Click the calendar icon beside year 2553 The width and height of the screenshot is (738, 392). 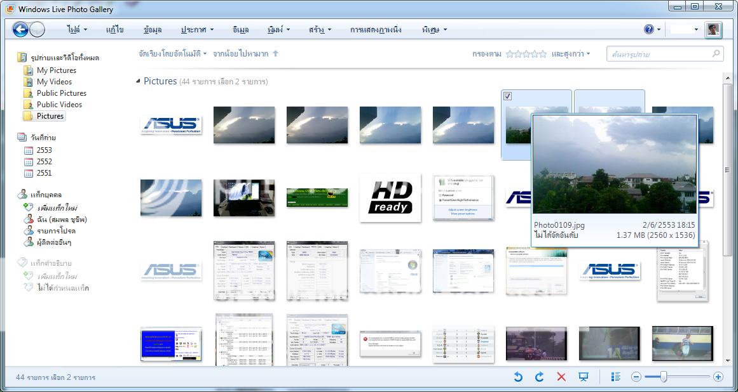click(x=29, y=150)
